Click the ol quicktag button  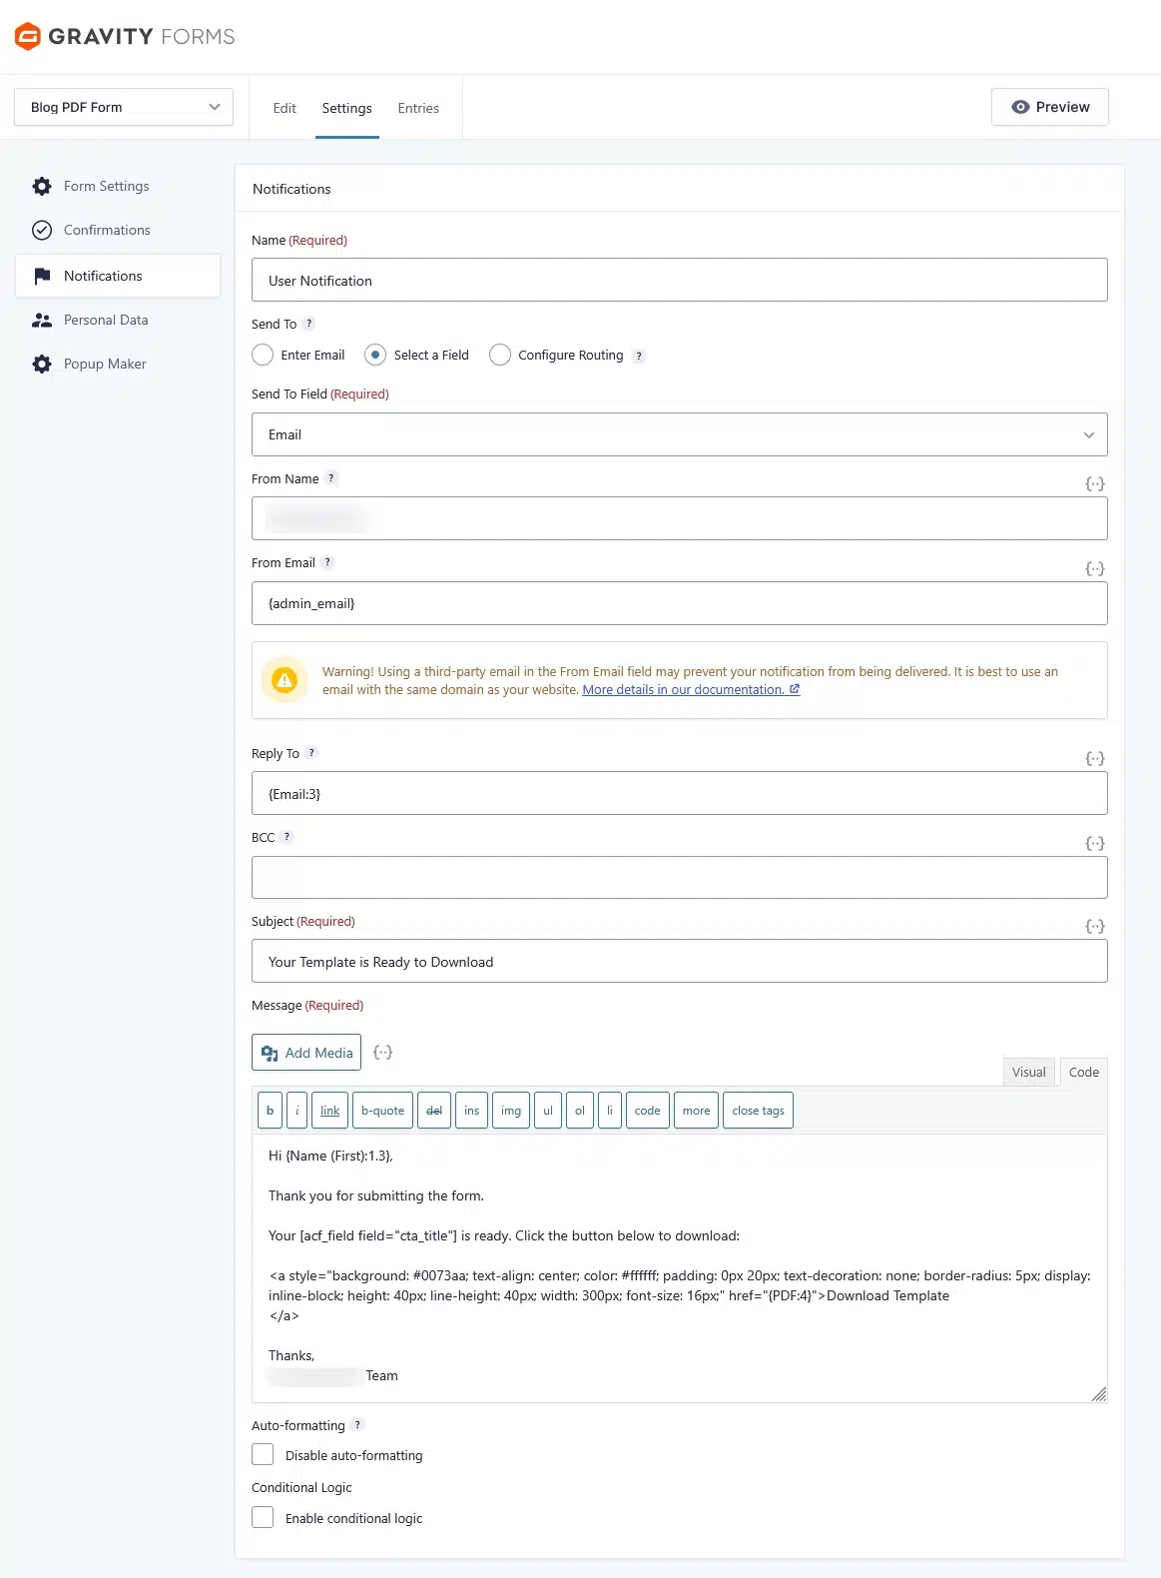click(580, 1111)
